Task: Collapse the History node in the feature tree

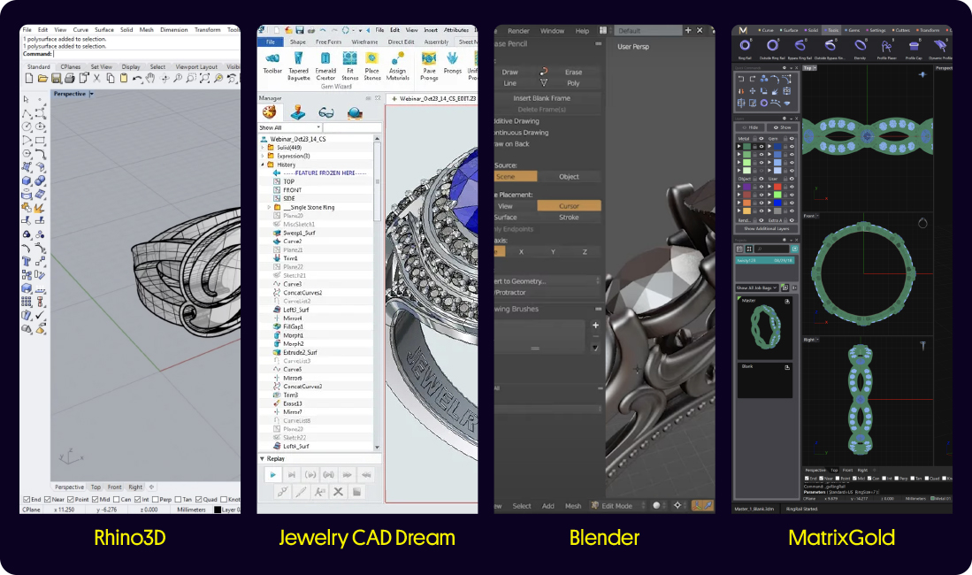Action: 263,165
